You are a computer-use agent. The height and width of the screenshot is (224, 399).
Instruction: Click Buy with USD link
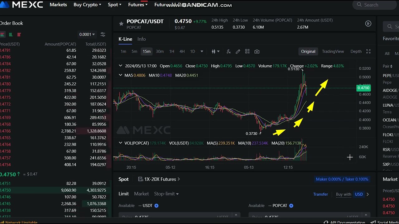click(x=352, y=194)
